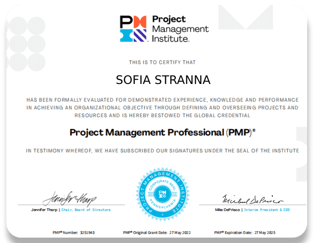
Task: Click the name SOFIA STRANNA
Action: tap(163, 80)
